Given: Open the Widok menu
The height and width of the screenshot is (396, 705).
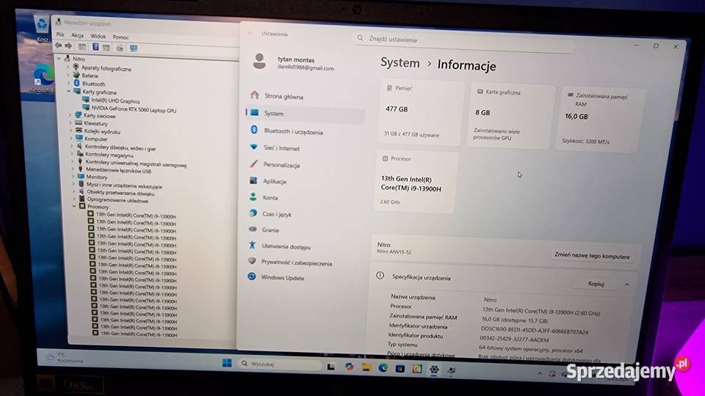Looking at the screenshot, I should click(98, 36).
